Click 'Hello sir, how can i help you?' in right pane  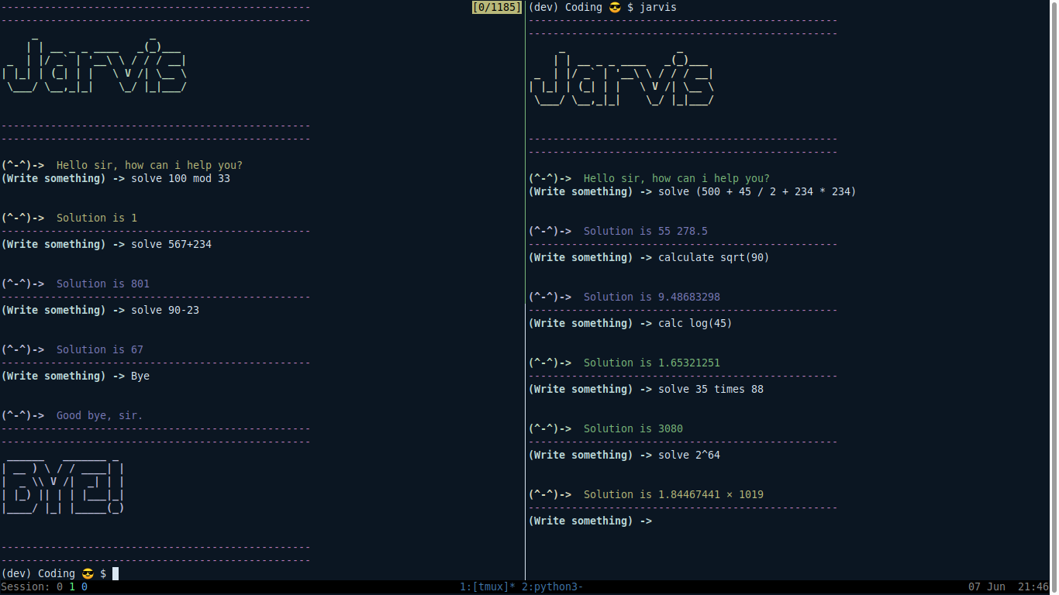click(x=677, y=178)
